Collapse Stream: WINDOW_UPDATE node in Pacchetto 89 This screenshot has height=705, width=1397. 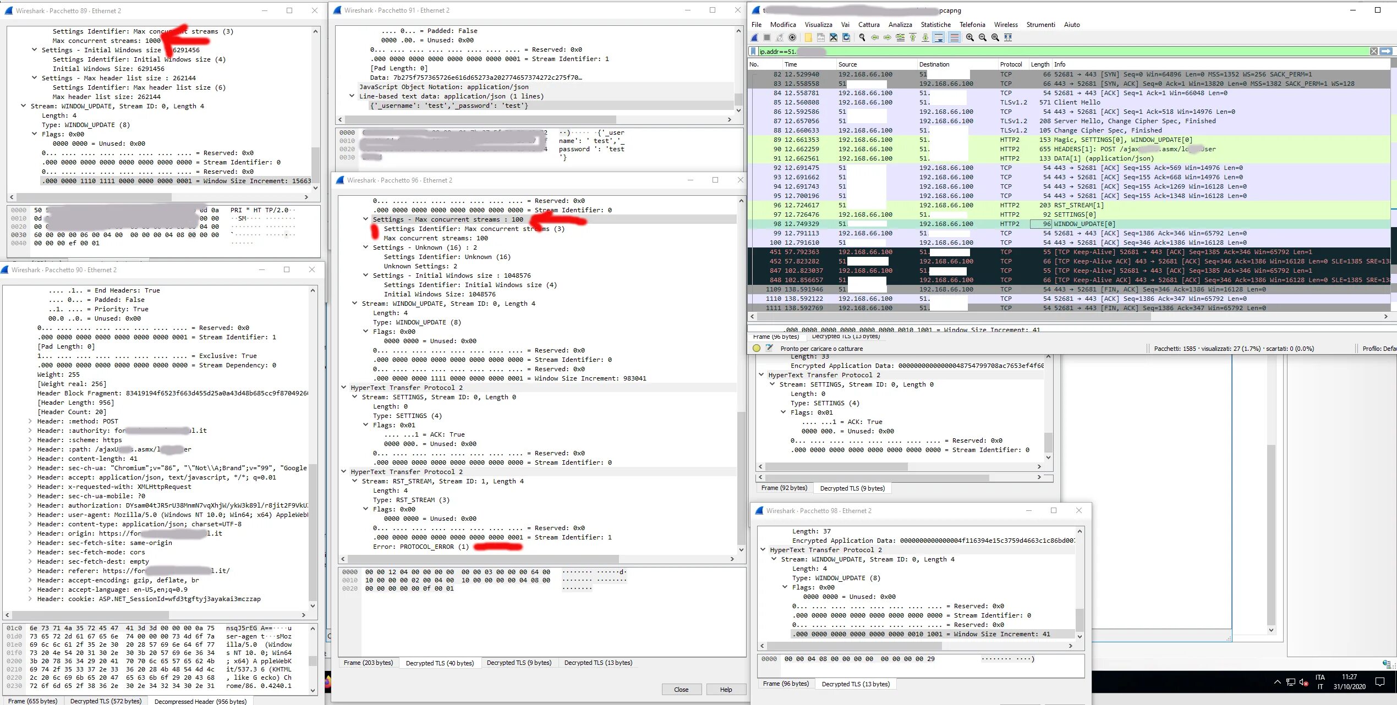tap(24, 106)
